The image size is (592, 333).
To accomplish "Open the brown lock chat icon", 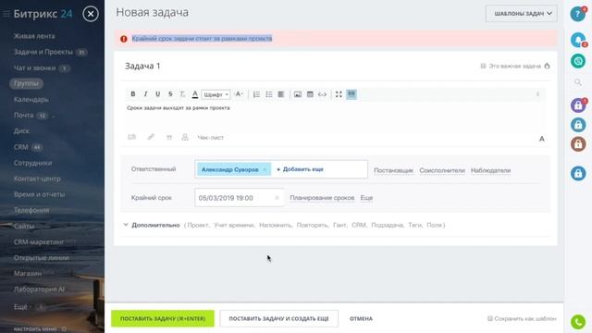I will 577,144.
